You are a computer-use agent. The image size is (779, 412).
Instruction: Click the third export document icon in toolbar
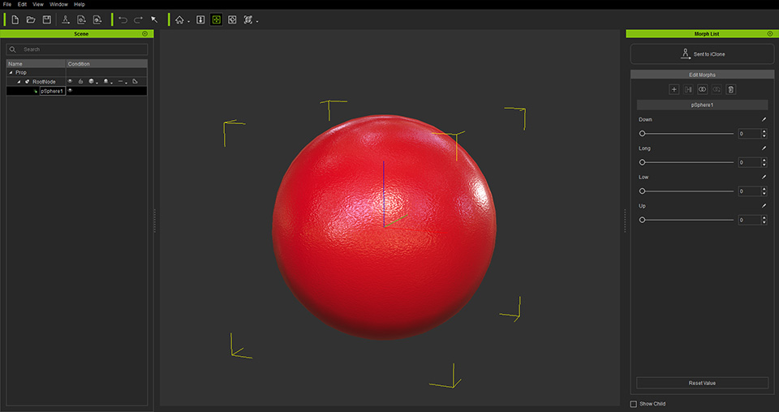(97, 19)
